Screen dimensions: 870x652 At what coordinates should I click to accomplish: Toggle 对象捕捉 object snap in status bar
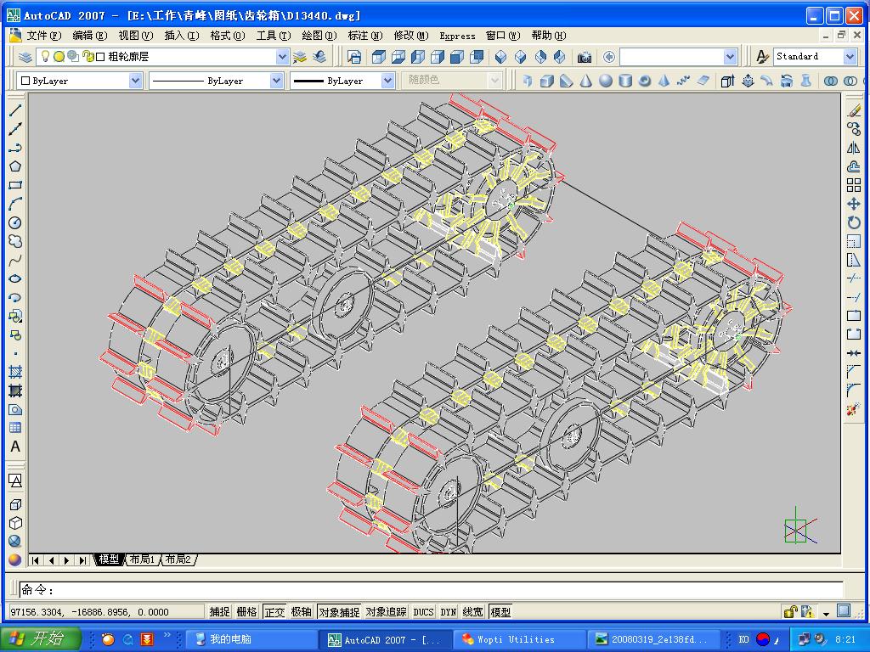pos(339,612)
